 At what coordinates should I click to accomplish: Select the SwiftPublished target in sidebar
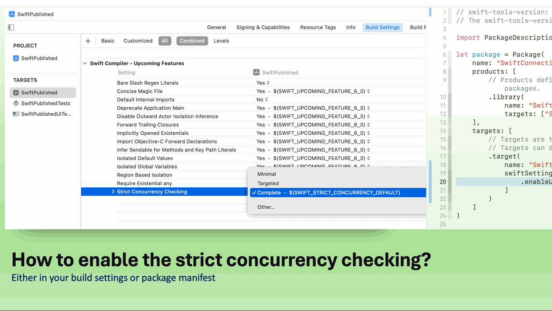tap(43, 93)
